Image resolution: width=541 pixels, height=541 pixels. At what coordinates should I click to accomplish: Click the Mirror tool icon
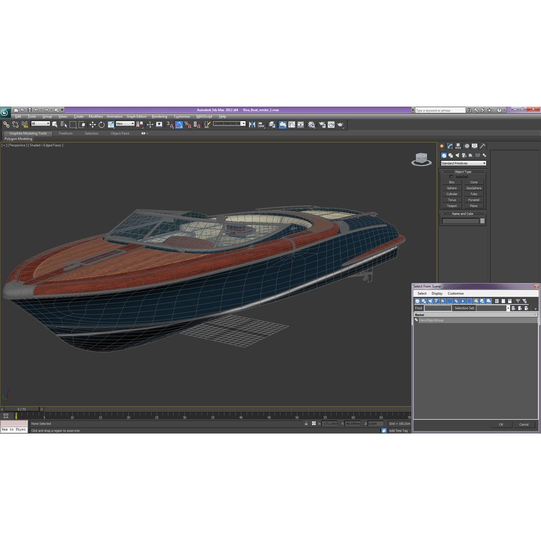coord(252,125)
